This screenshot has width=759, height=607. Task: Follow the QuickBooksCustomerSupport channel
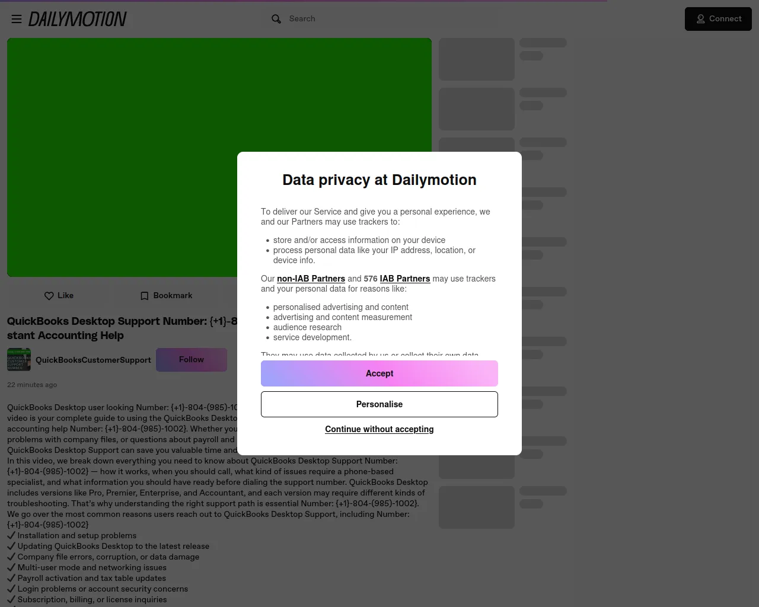click(x=192, y=360)
